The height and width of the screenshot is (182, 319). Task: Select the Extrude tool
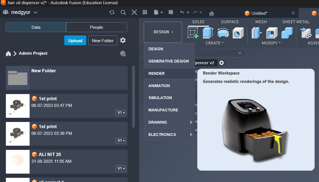pos(208,33)
